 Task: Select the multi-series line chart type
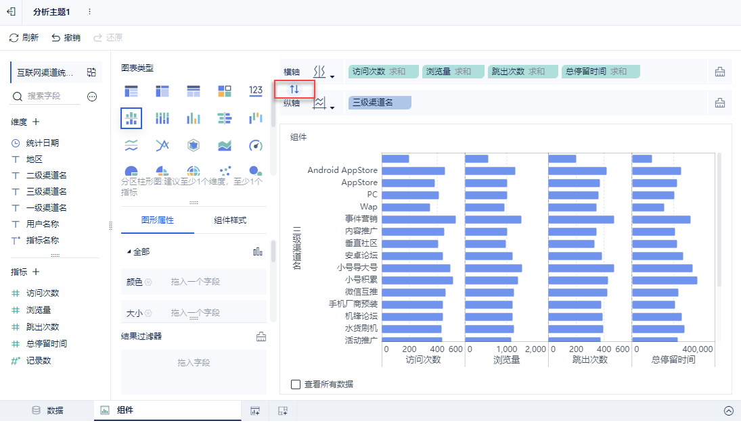coord(162,145)
